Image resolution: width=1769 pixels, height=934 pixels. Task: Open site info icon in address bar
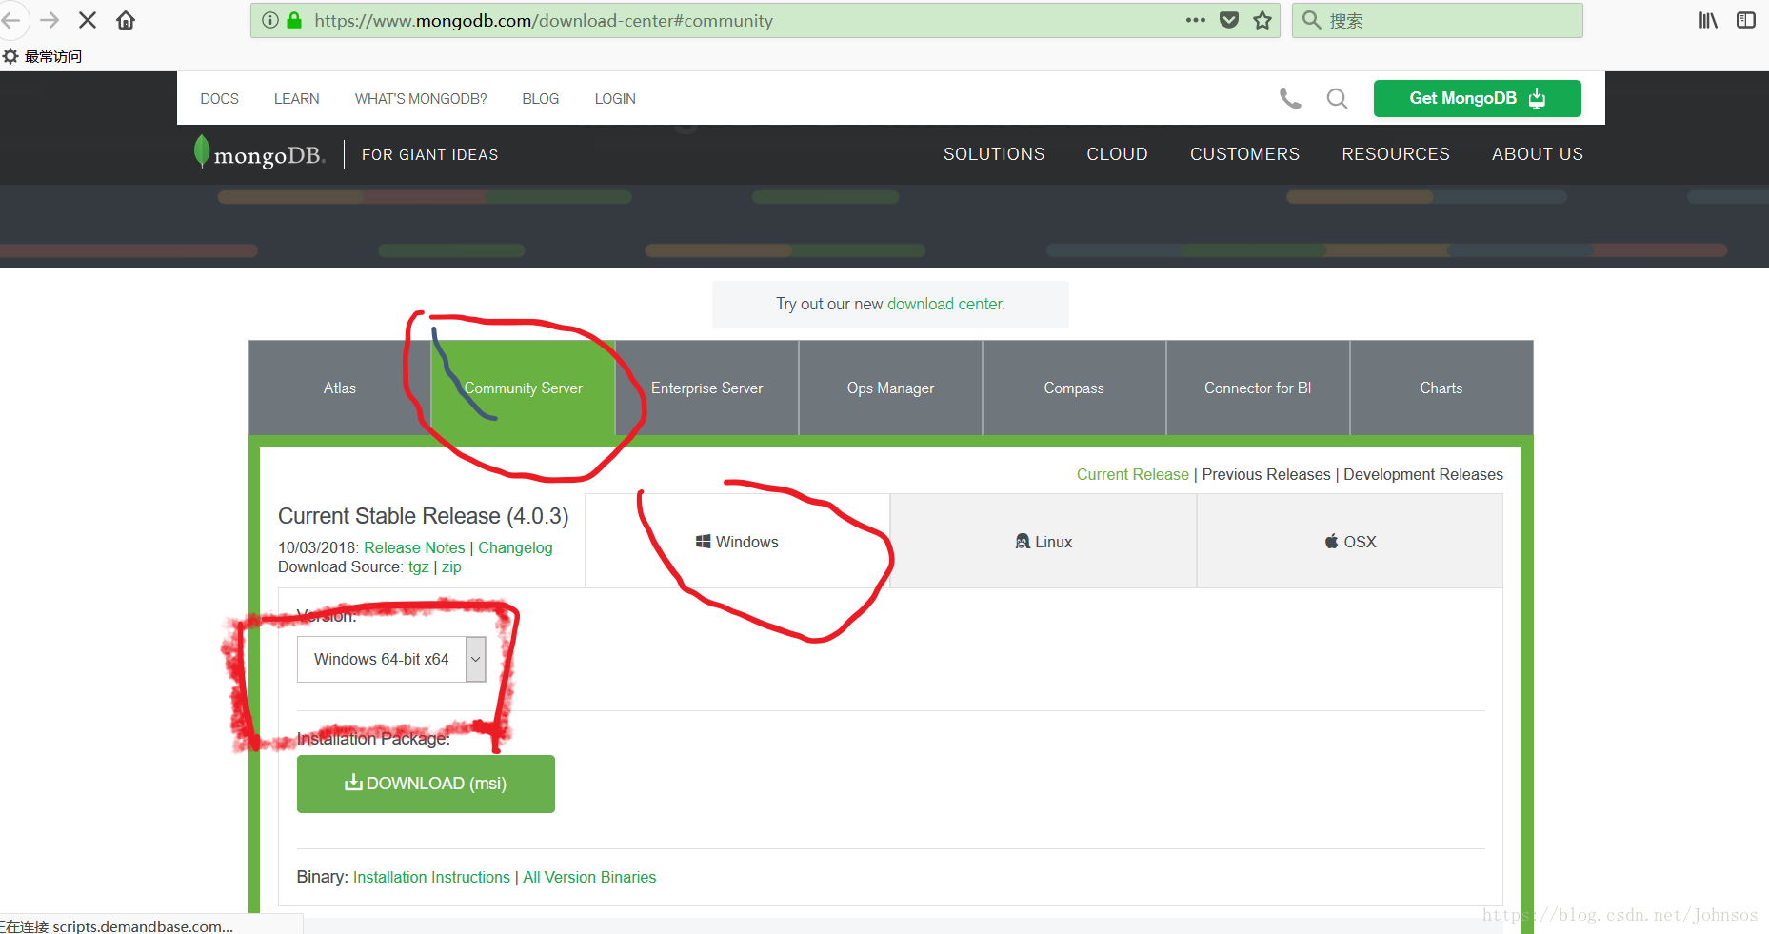point(270,20)
